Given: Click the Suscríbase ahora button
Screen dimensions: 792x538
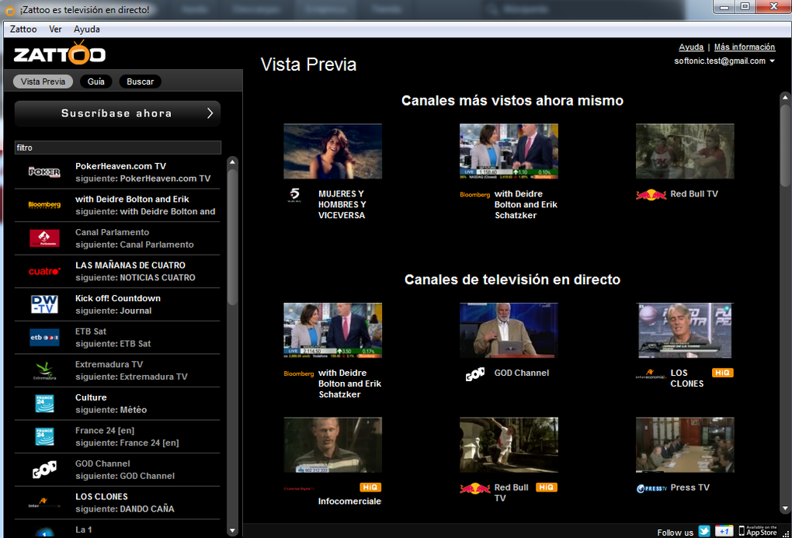Looking at the screenshot, I should pyautogui.click(x=117, y=113).
